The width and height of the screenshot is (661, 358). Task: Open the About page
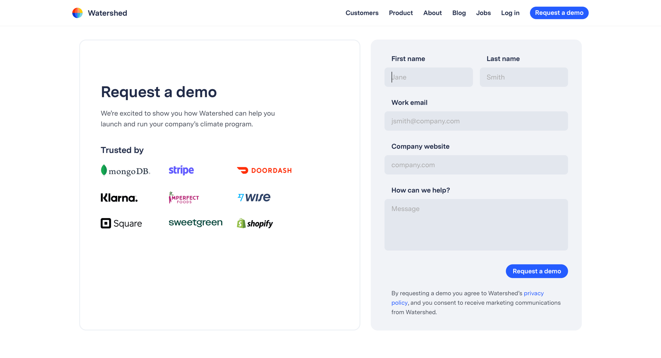[x=432, y=13]
